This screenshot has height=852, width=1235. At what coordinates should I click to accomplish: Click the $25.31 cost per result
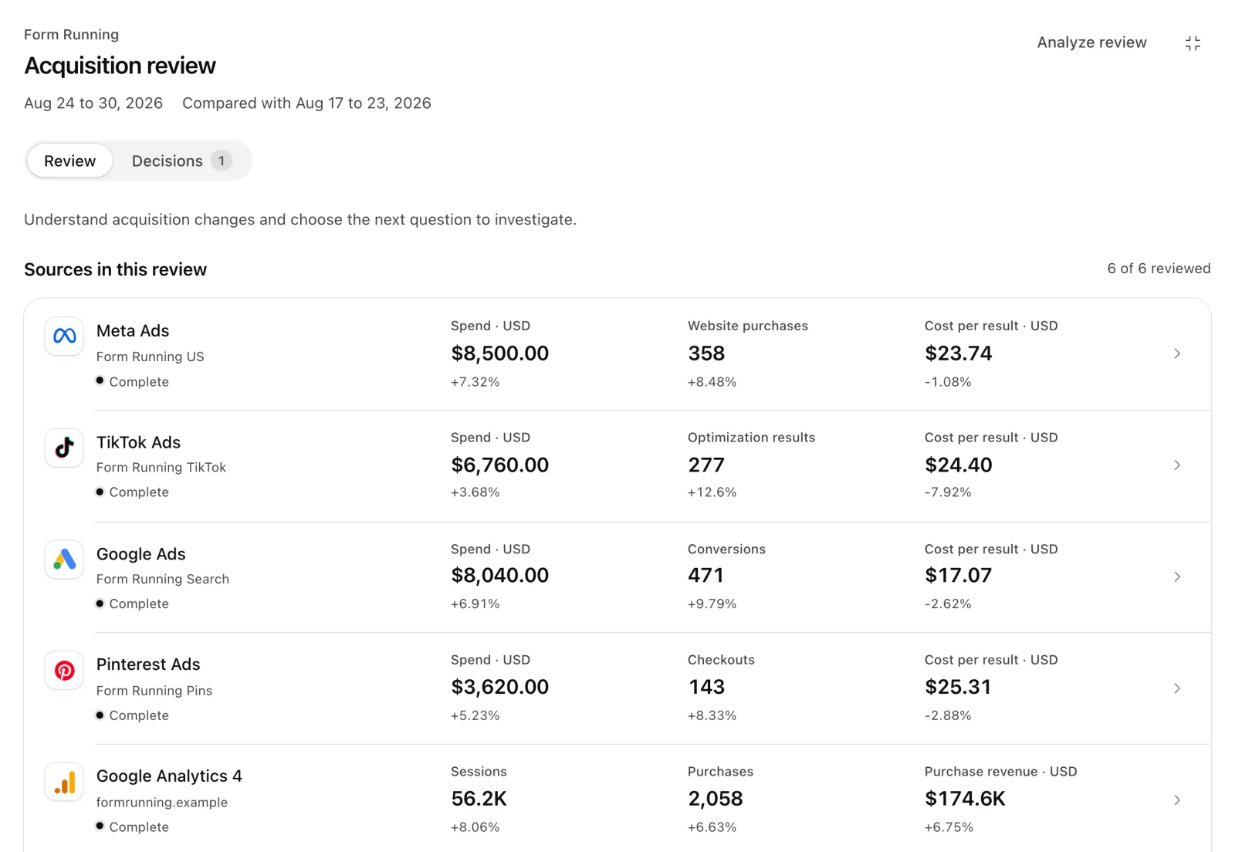coord(958,687)
